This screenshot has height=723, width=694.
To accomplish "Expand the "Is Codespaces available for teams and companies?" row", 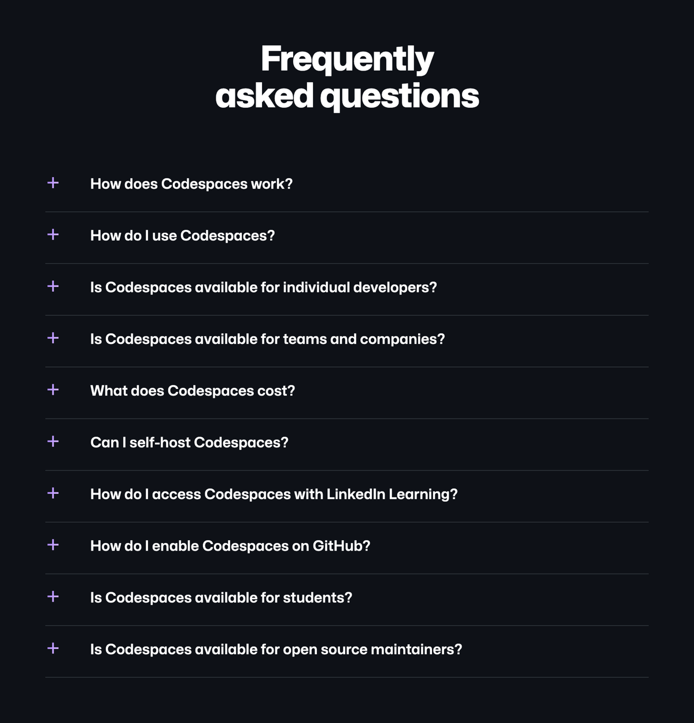I will pos(53,339).
